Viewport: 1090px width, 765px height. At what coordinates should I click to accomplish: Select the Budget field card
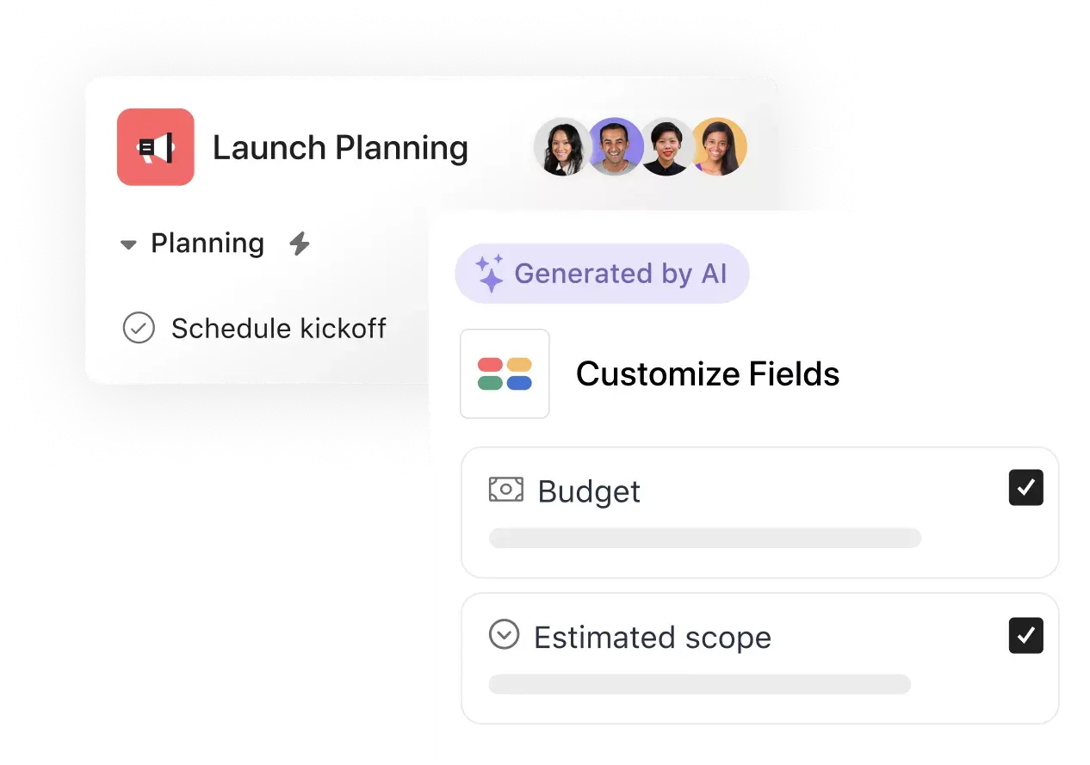coord(759,512)
